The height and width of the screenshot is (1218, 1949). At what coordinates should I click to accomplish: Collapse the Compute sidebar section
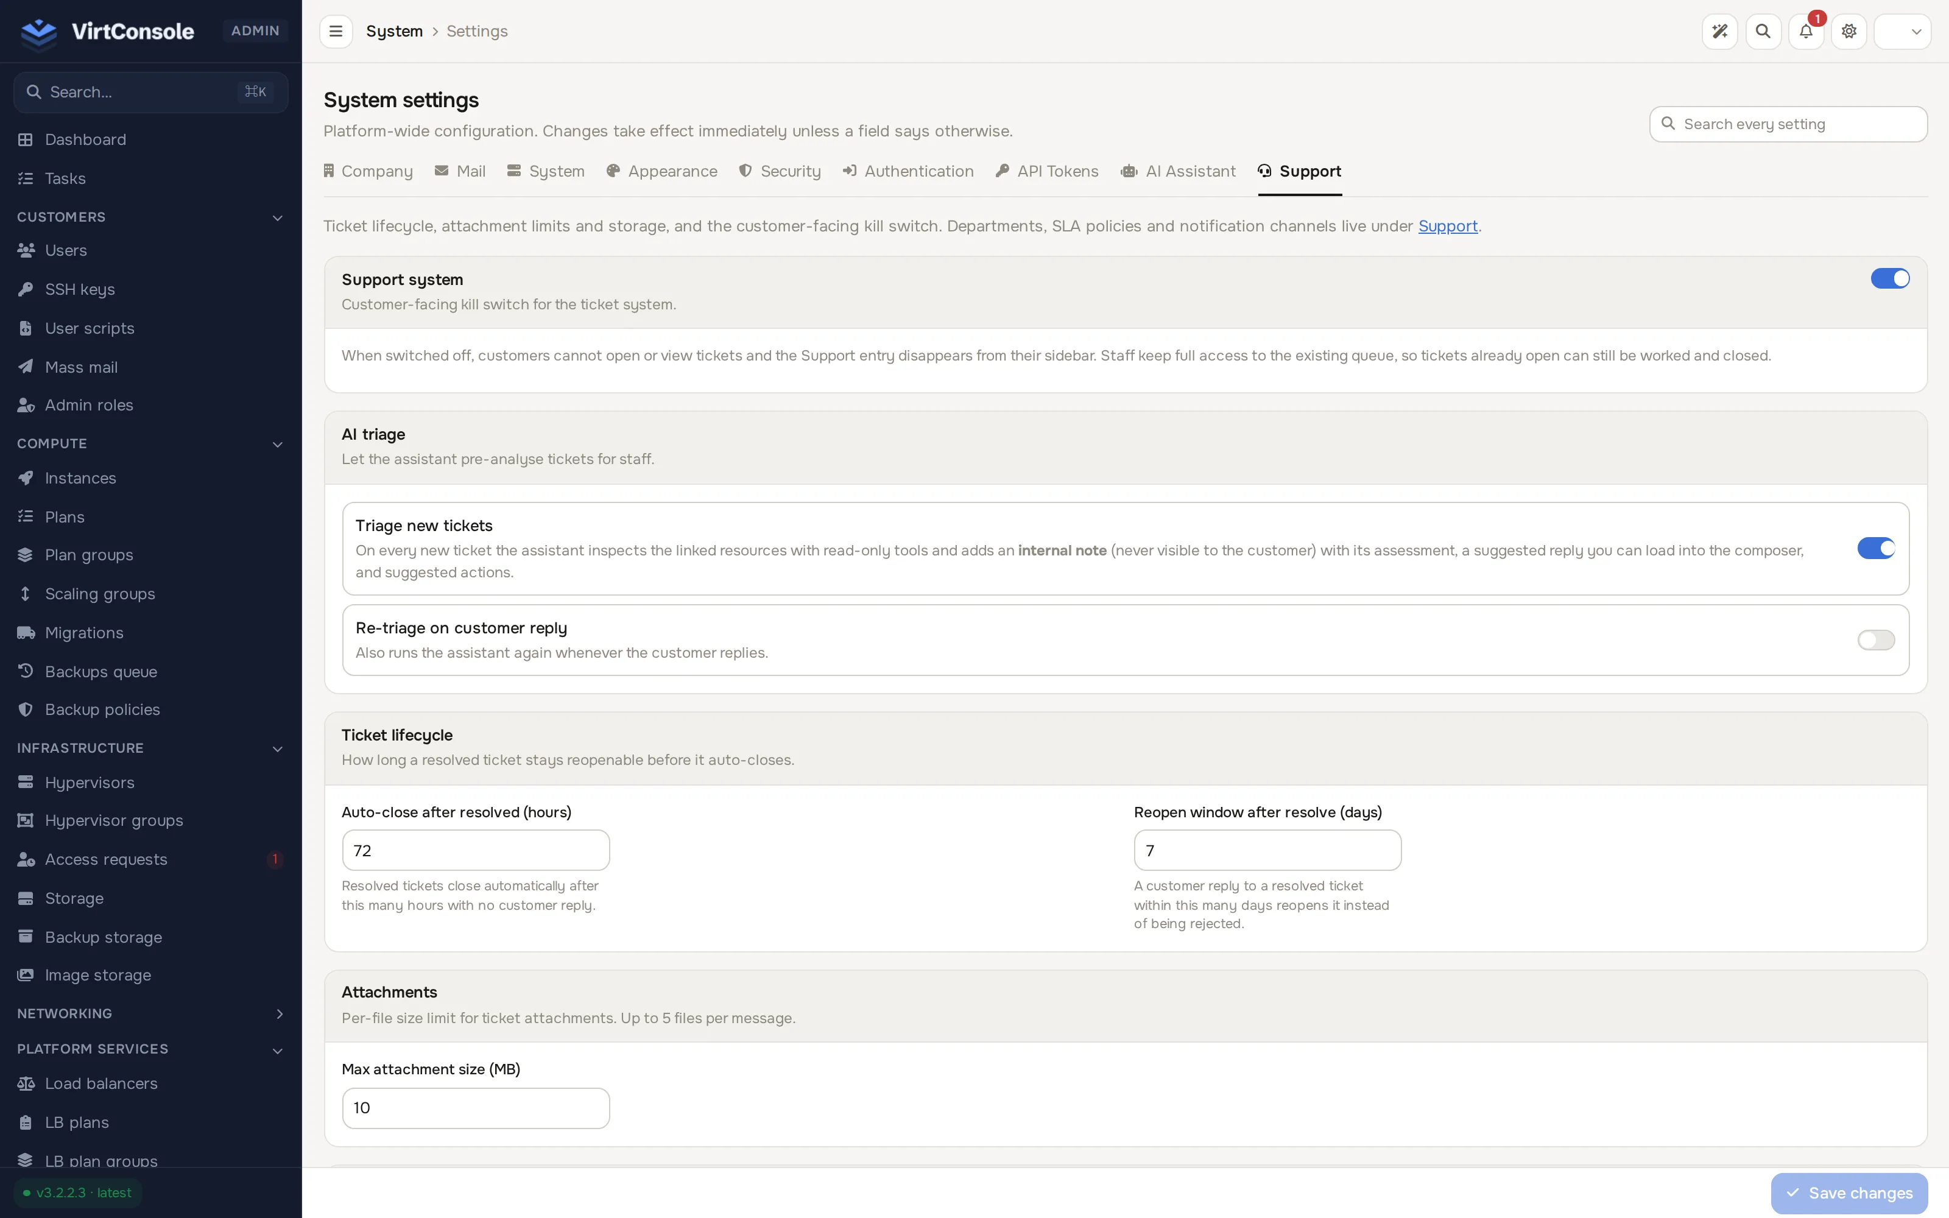pyautogui.click(x=150, y=444)
